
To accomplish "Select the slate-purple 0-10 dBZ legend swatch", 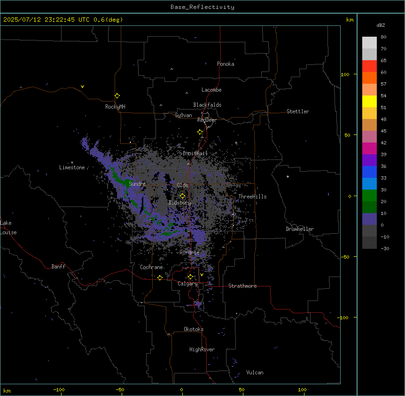I will pyautogui.click(x=369, y=219).
